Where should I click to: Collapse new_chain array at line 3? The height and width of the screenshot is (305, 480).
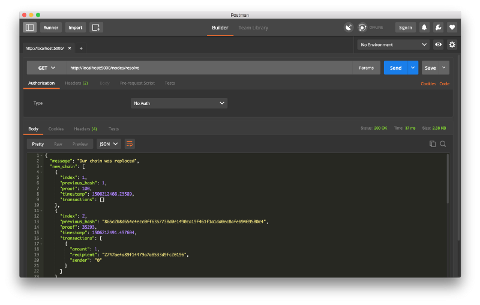click(41, 166)
